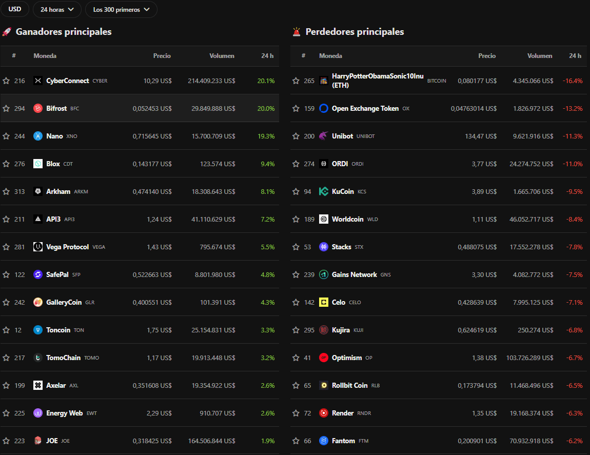
Task: Click the Gains Network logo icon
Action: point(324,274)
